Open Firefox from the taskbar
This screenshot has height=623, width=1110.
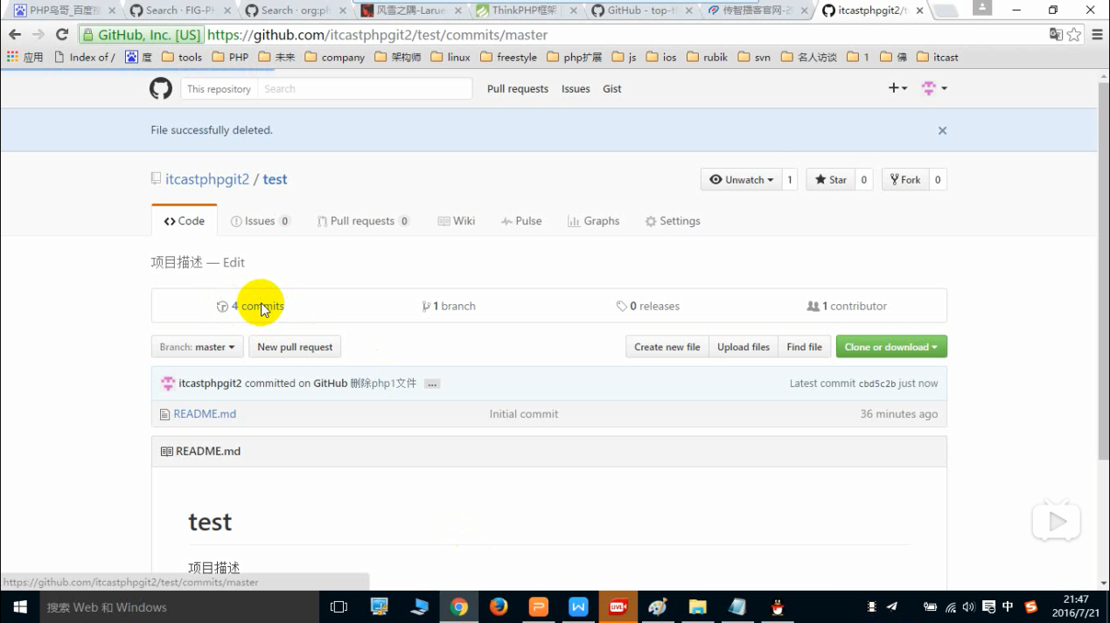(x=499, y=607)
